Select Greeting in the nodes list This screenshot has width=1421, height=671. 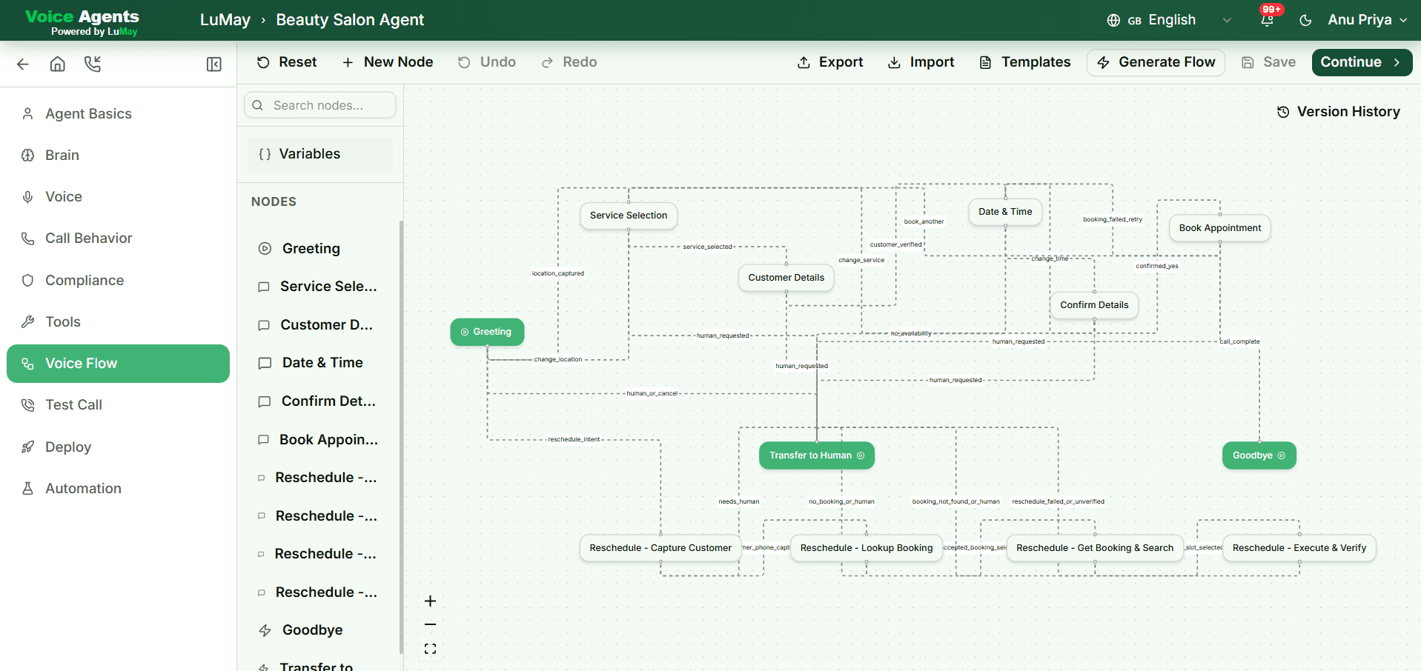tap(320, 248)
